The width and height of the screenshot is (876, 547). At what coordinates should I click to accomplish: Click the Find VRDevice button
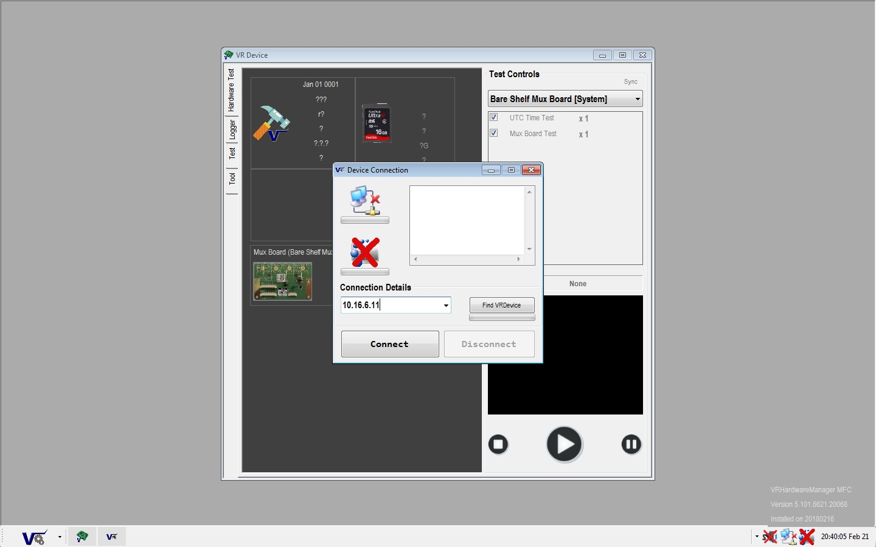tap(501, 305)
